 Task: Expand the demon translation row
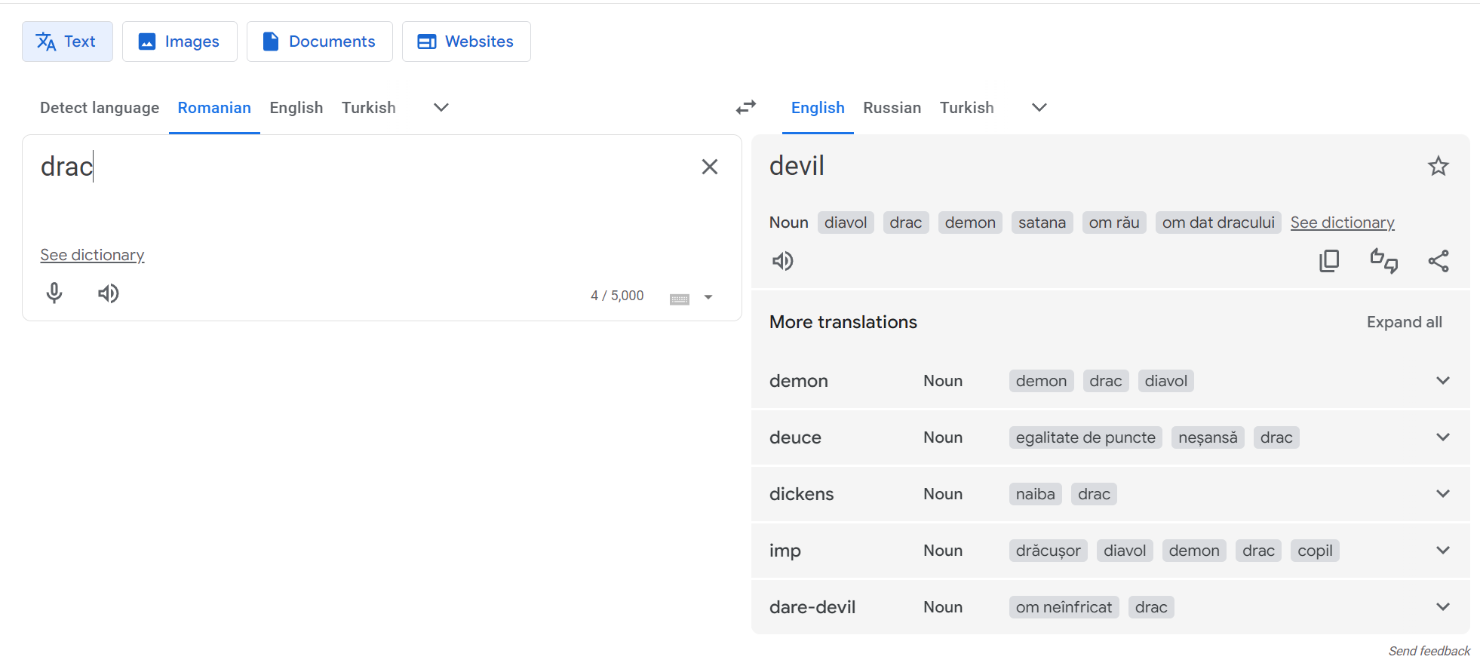click(x=1442, y=381)
